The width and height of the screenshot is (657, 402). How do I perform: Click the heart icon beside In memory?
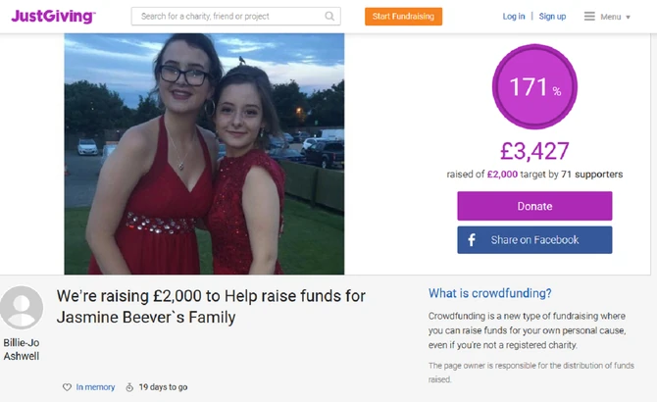(67, 387)
